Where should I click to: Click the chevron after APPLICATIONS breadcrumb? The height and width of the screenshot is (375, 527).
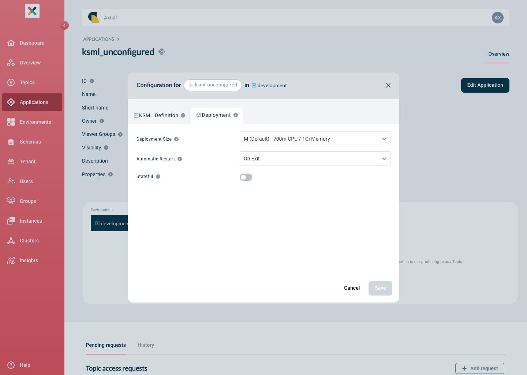pyautogui.click(x=118, y=39)
